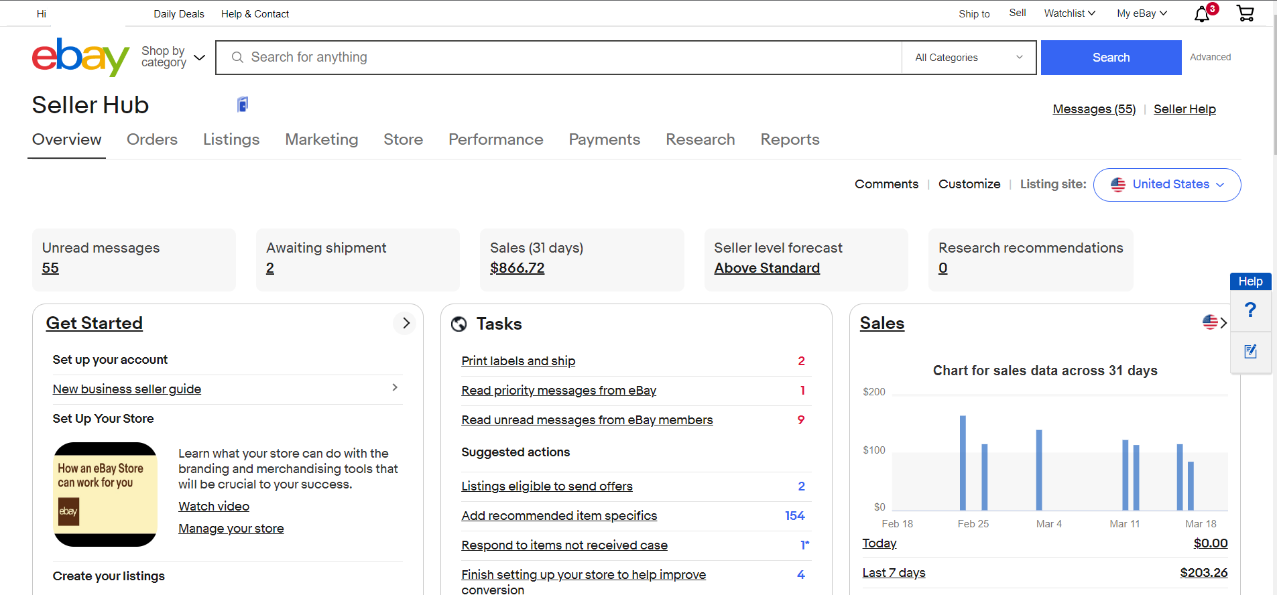The width and height of the screenshot is (1277, 595).
Task: Open the Get Started heading link
Action: coord(94,323)
